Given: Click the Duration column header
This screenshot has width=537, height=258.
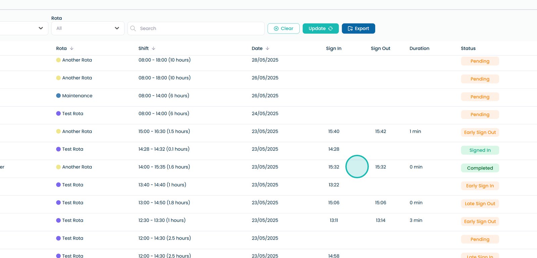Looking at the screenshot, I should (419, 48).
